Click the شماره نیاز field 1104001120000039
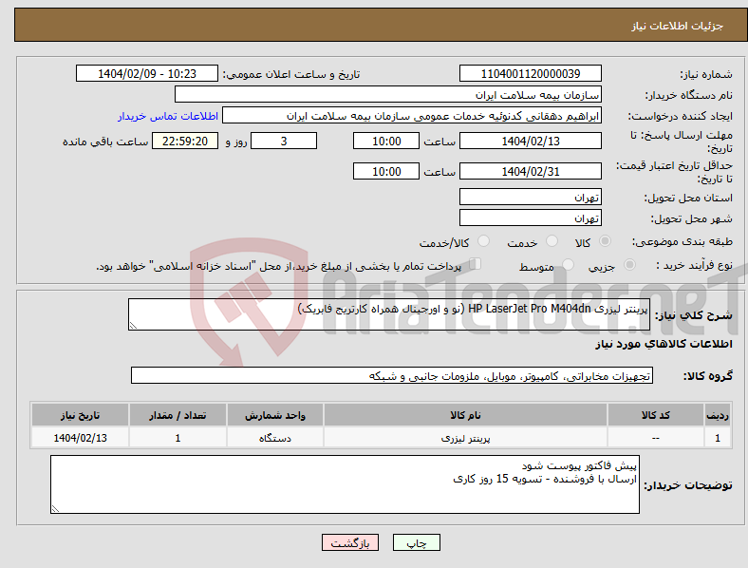748x568 pixels. click(x=531, y=73)
